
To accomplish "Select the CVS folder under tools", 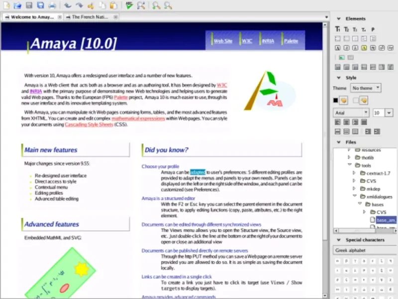I will (x=371, y=181).
